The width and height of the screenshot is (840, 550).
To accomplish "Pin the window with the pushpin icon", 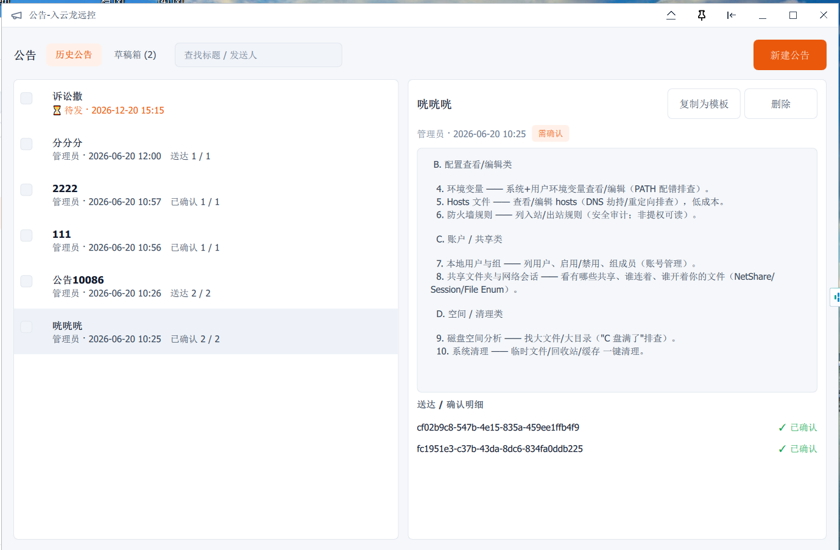I will click(x=702, y=15).
